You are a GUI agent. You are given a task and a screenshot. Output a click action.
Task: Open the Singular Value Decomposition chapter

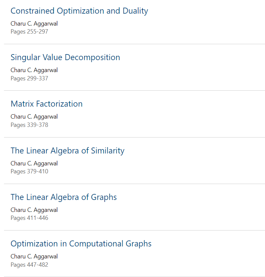tap(65, 57)
